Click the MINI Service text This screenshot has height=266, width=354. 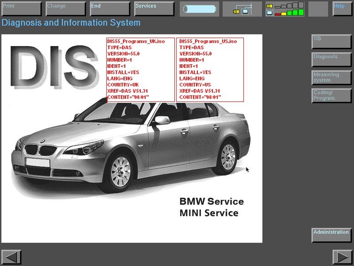(x=209, y=213)
